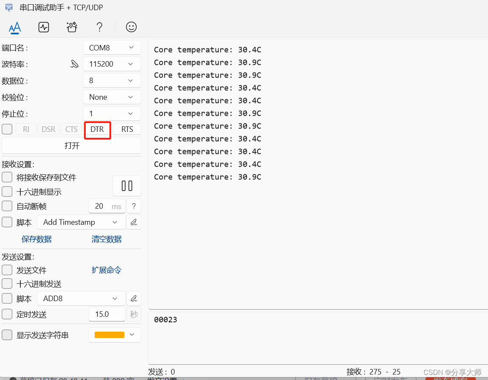This screenshot has width=488, height=380.
Task: Enable 十六进制显示 checkbox
Action: tap(7, 191)
